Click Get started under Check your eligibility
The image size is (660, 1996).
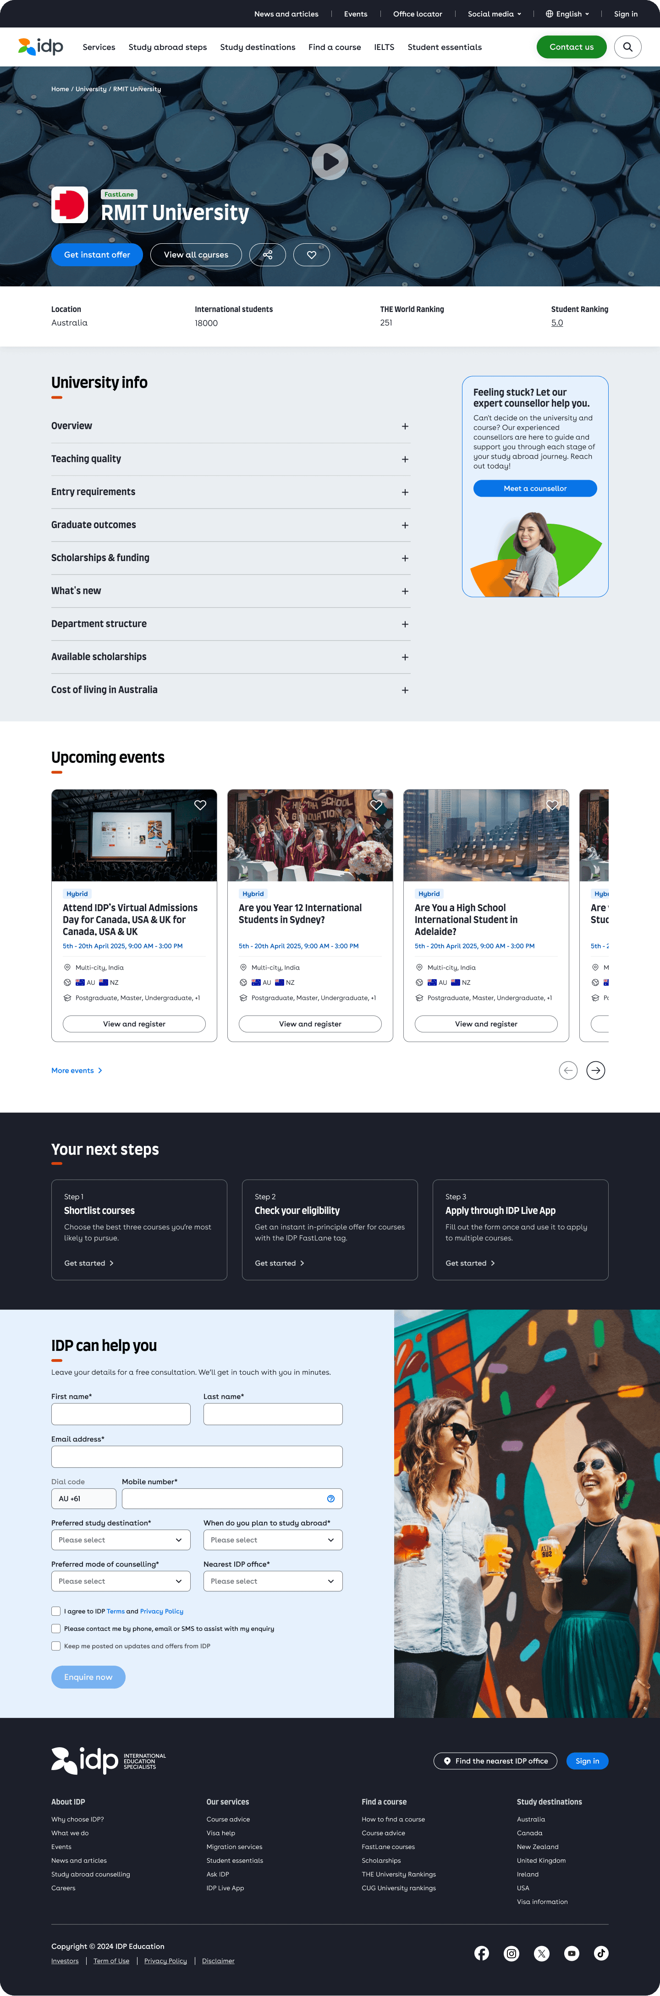point(280,1263)
